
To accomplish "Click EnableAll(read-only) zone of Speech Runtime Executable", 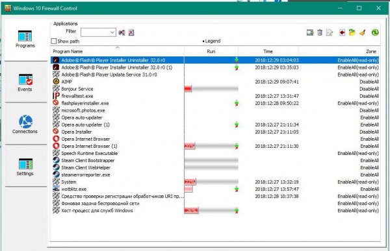I will coord(358,153).
